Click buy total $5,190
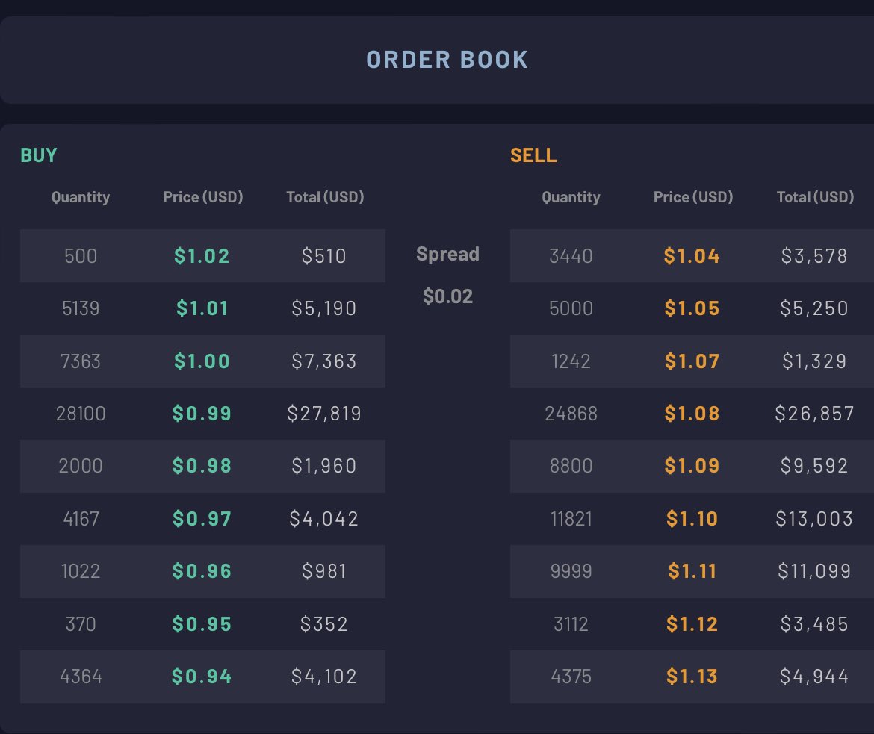The width and height of the screenshot is (874, 734). tap(324, 308)
